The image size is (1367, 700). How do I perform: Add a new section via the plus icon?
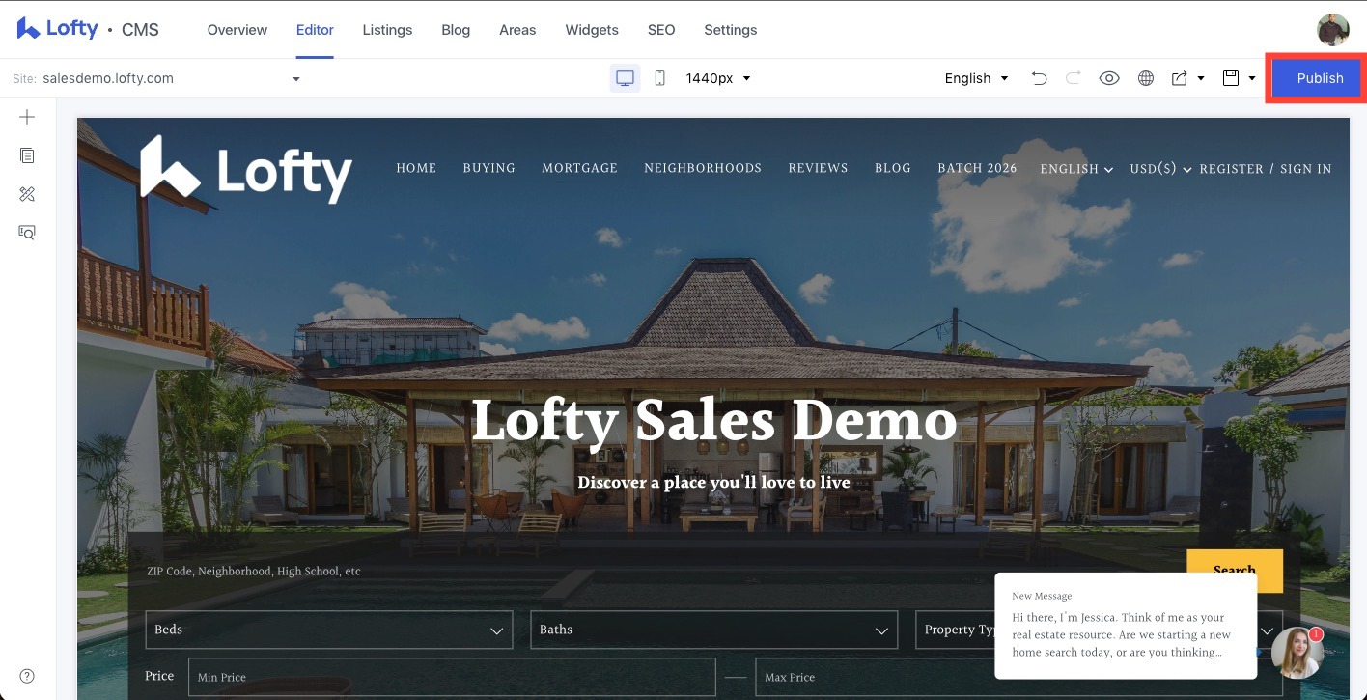[x=26, y=116]
